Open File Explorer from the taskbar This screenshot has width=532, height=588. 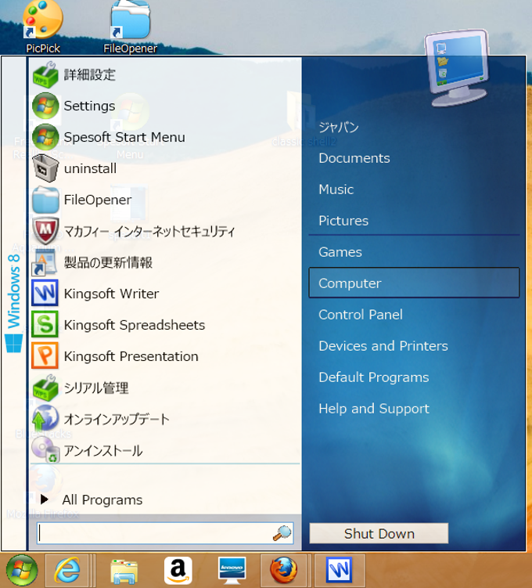[x=124, y=572]
